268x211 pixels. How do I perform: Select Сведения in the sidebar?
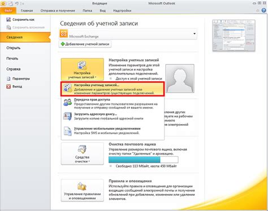pyautogui.click(x=25, y=37)
